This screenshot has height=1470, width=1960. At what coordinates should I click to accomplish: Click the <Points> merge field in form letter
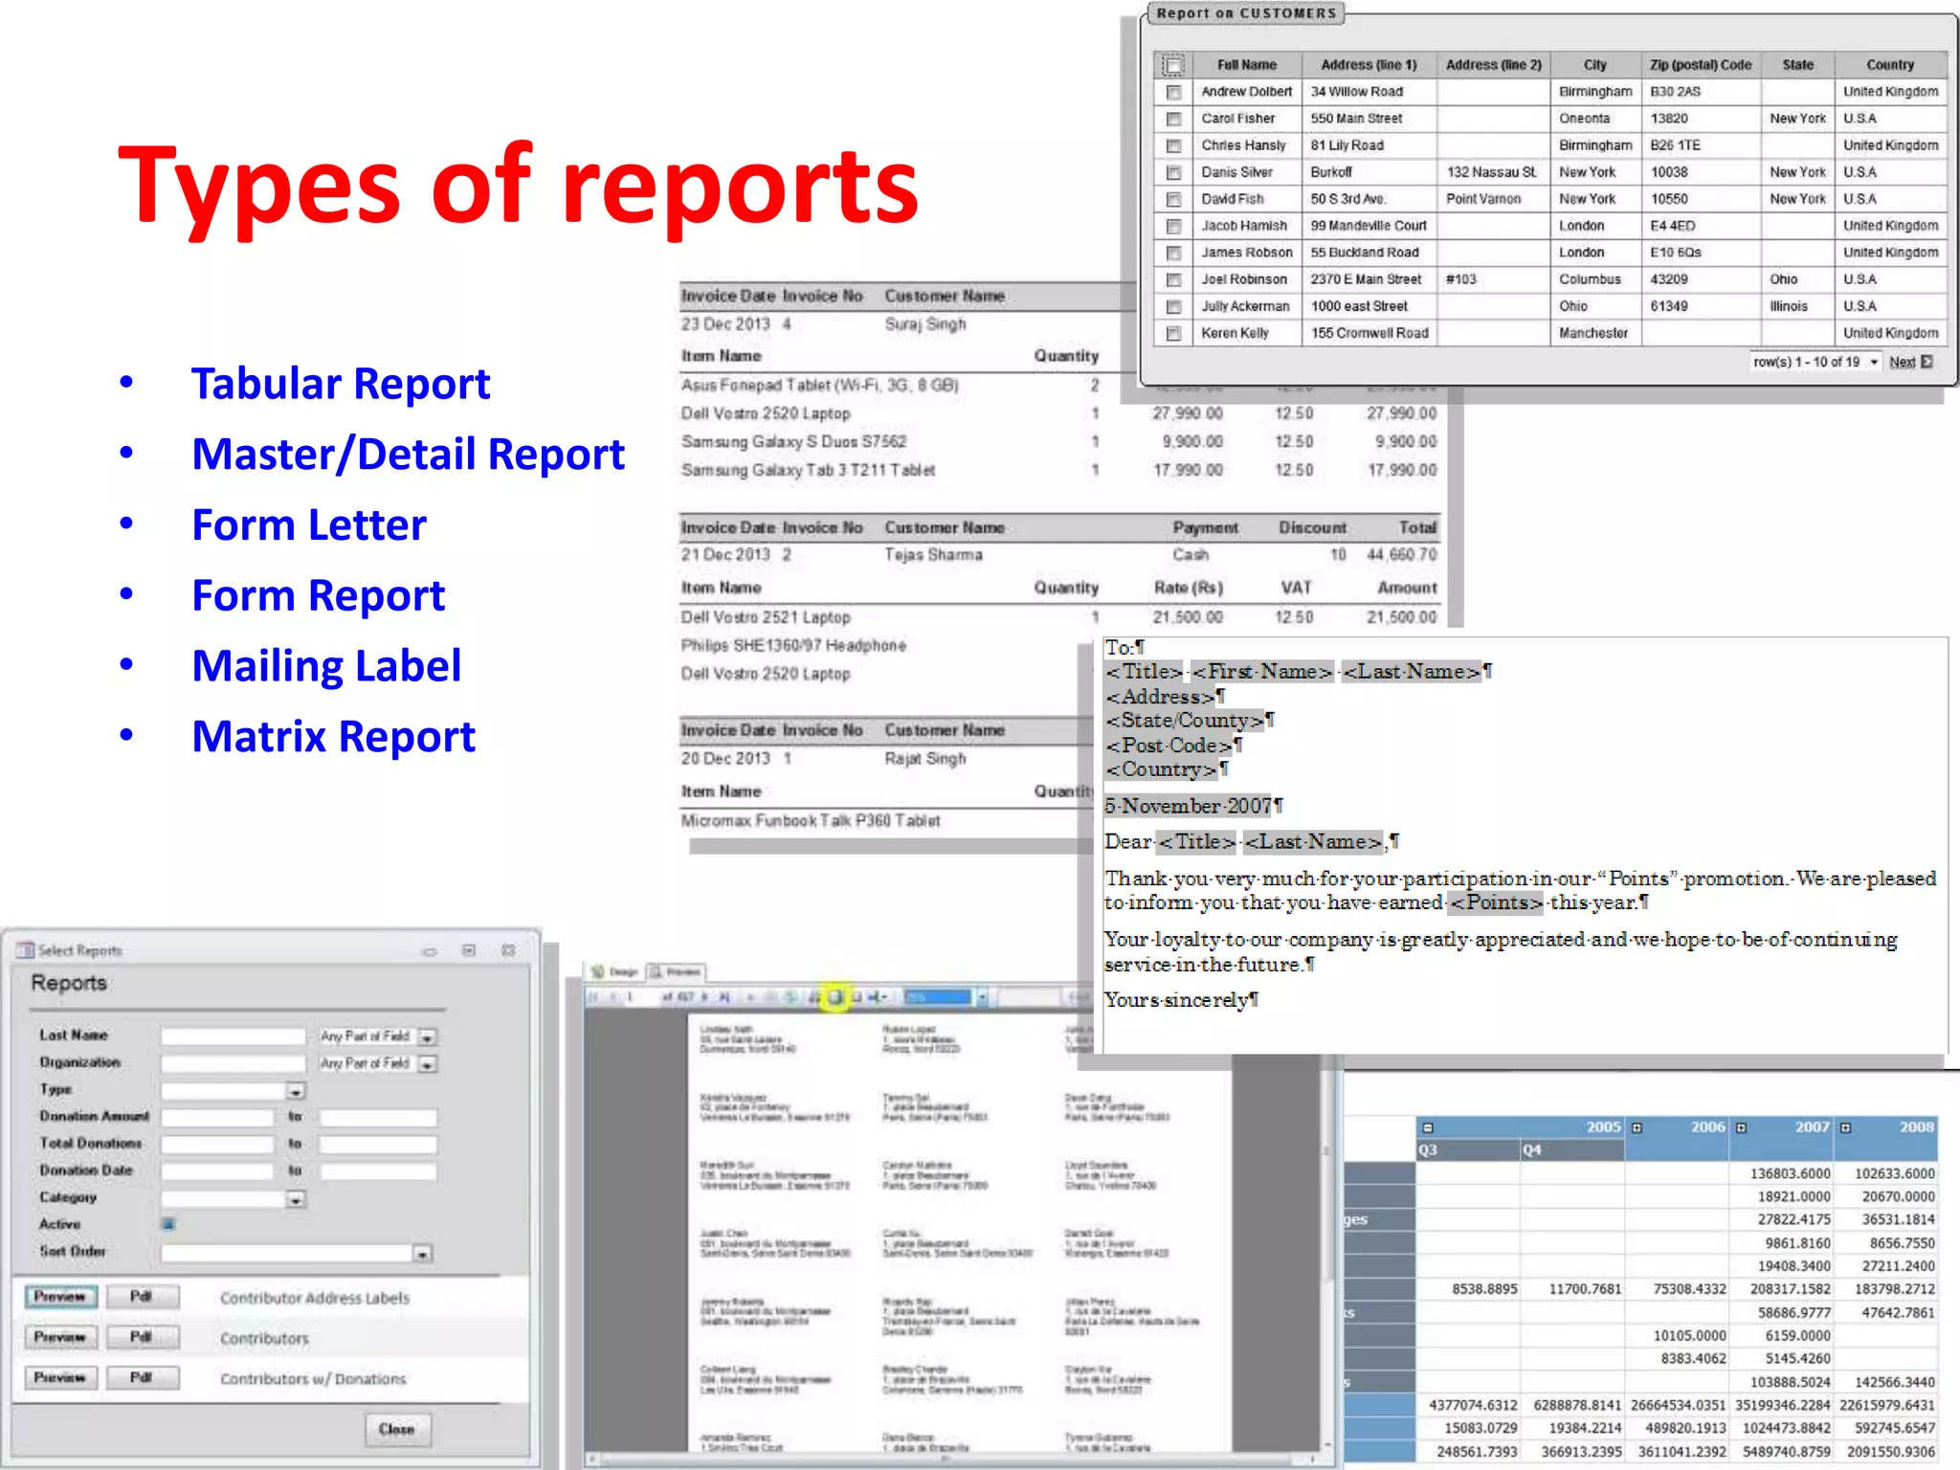(1496, 902)
